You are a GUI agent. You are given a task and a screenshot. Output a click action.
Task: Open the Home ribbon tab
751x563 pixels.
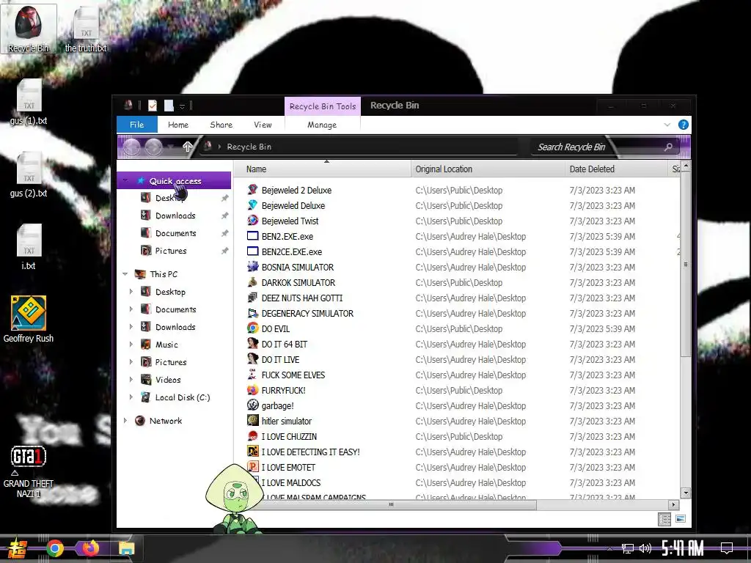pos(178,125)
